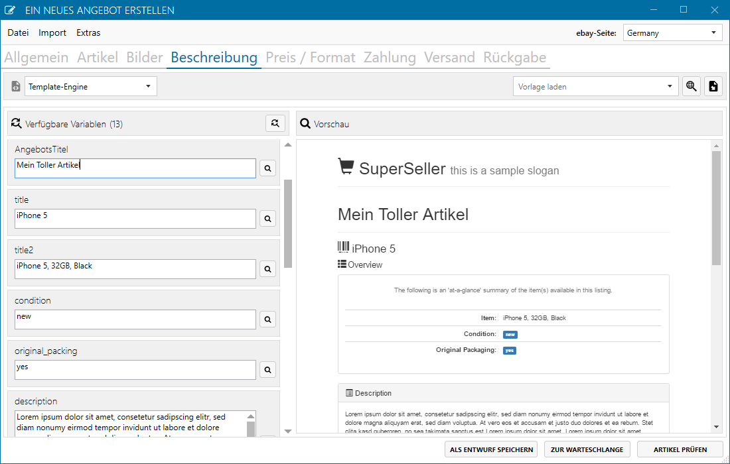Click variables list scrollbar thumb
Screen dimensions: 730x464
pos(288,223)
